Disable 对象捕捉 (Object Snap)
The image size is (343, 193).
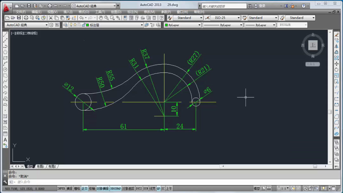coord(102,188)
